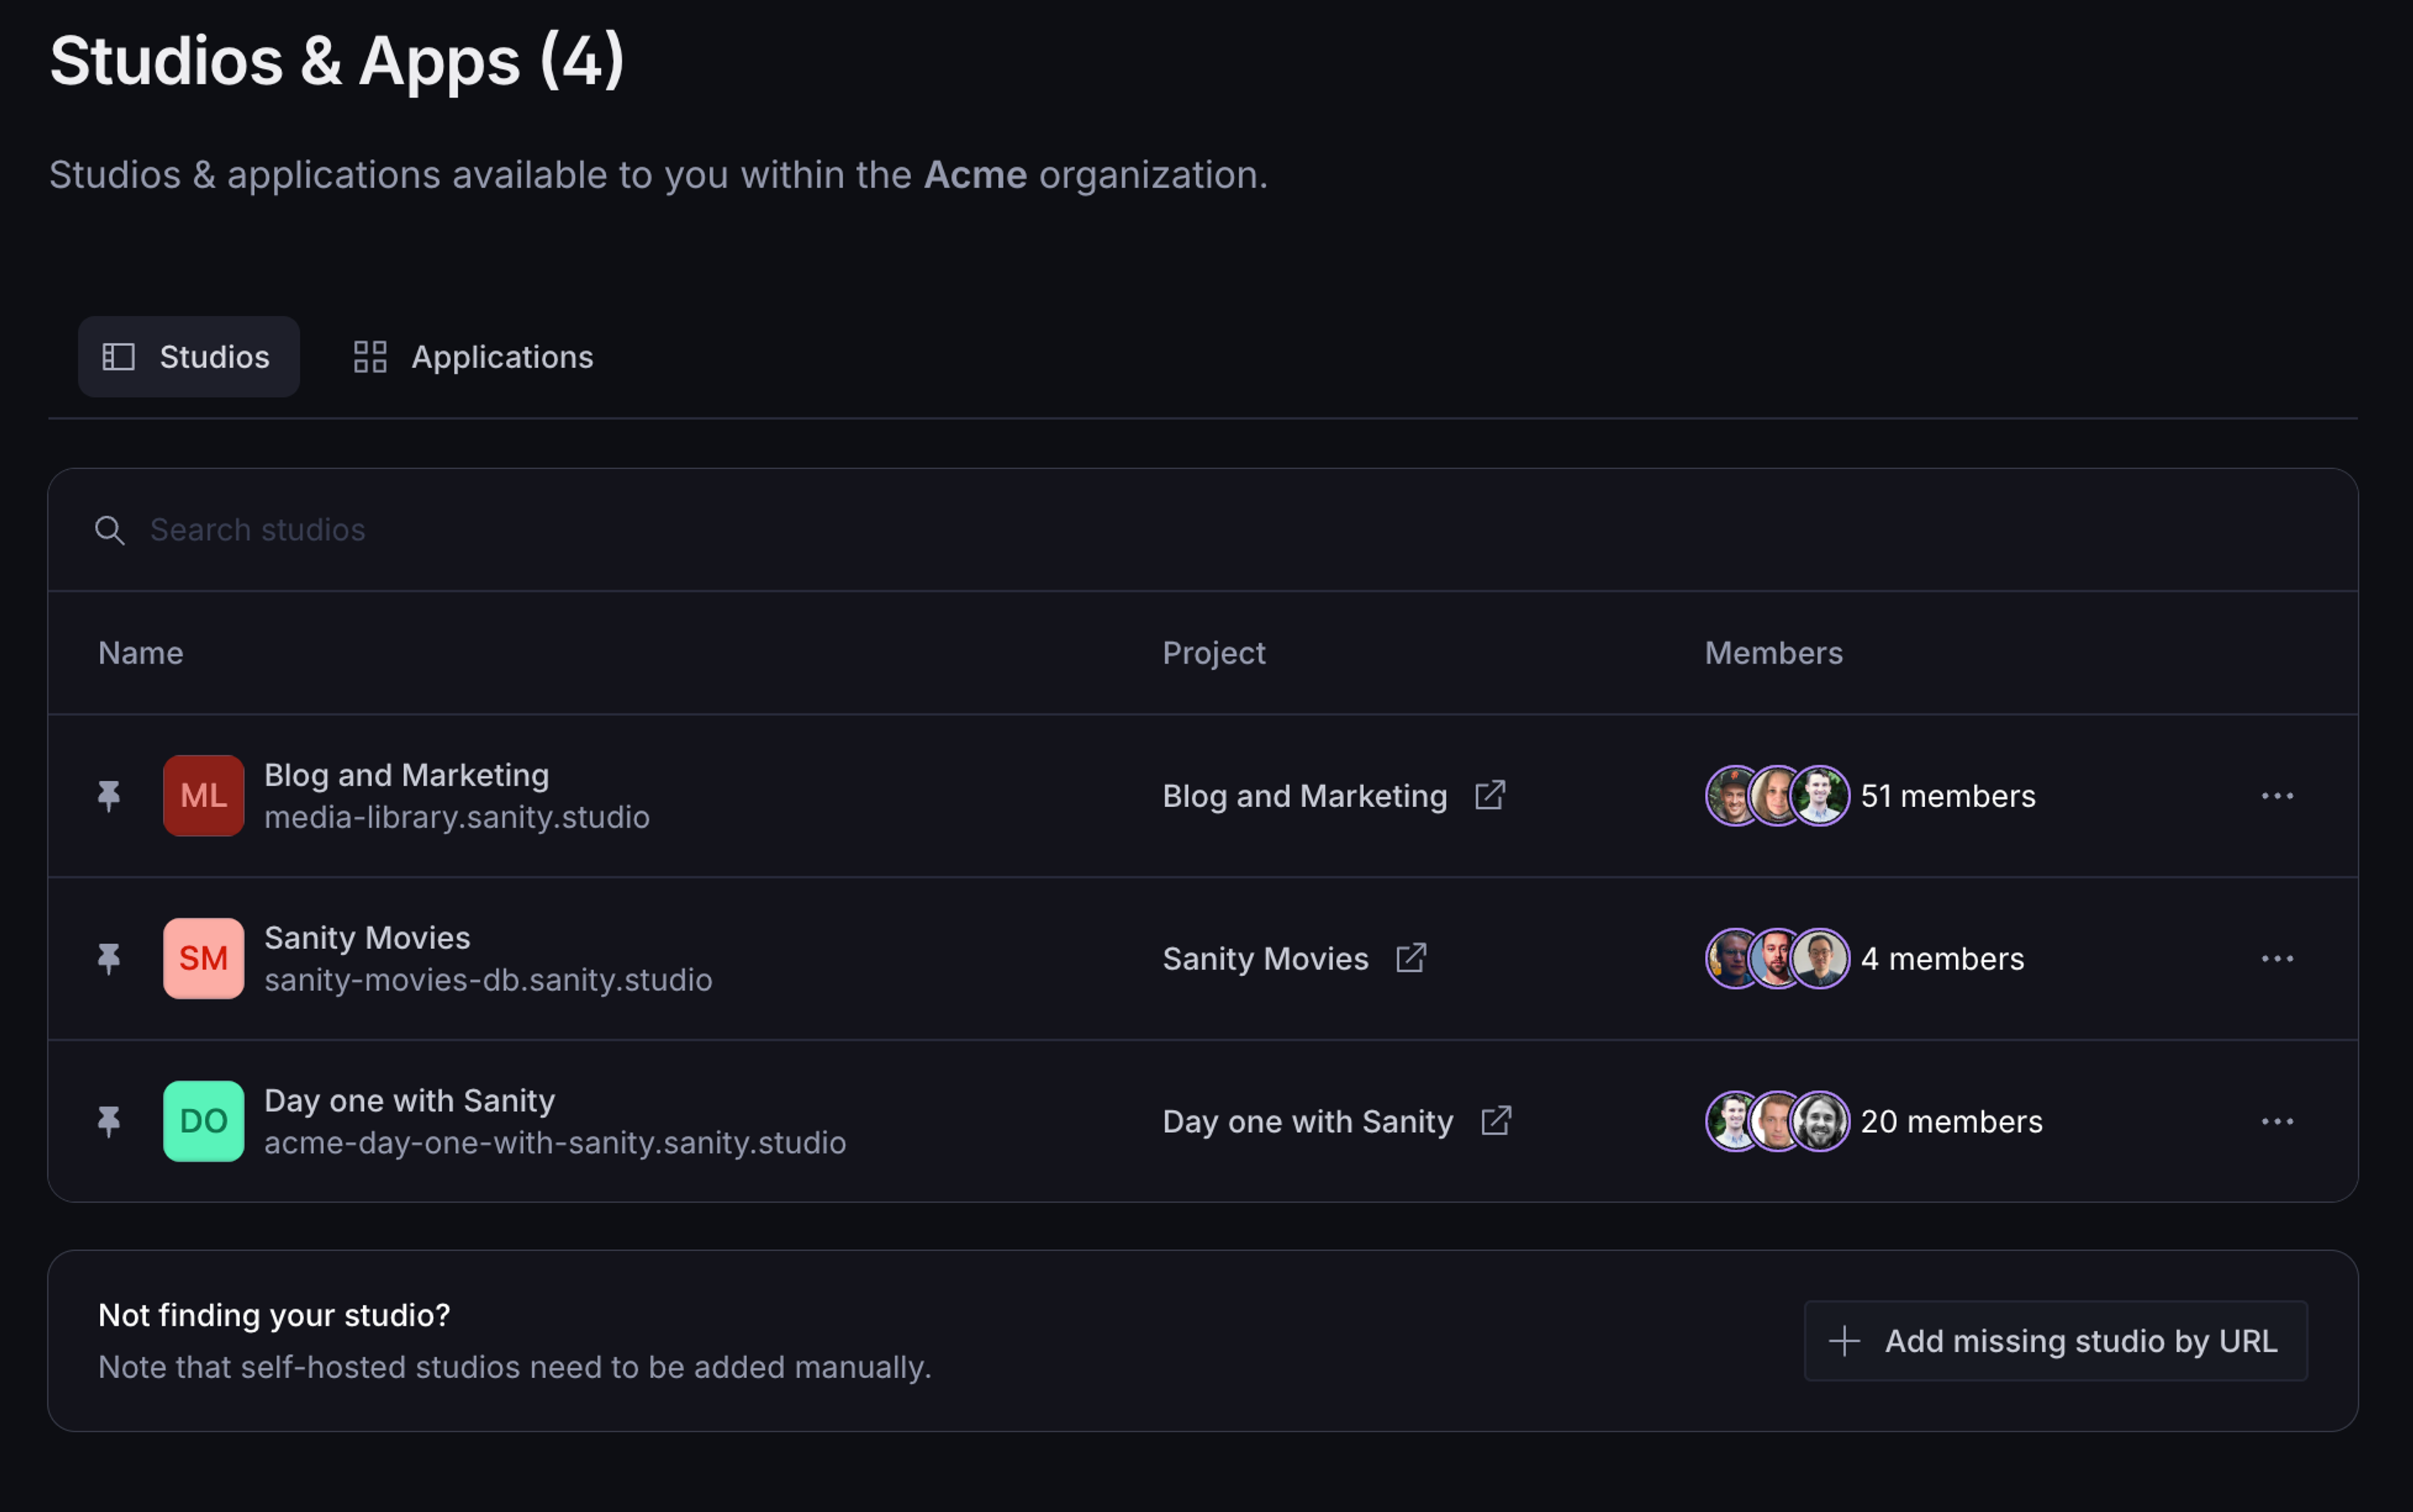Click member avatars beside 51 members
Image resolution: width=2413 pixels, height=1512 pixels.
(1776, 796)
